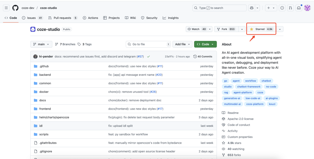The image size is (314, 159).
Task: Click the Activity pulse icon
Action: coord(224,131)
